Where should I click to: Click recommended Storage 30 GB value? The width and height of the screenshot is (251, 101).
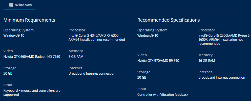[142, 77]
